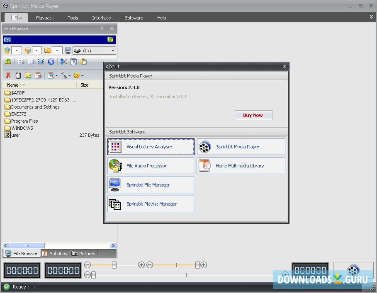Switch to the Subtitles tab

(55, 254)
